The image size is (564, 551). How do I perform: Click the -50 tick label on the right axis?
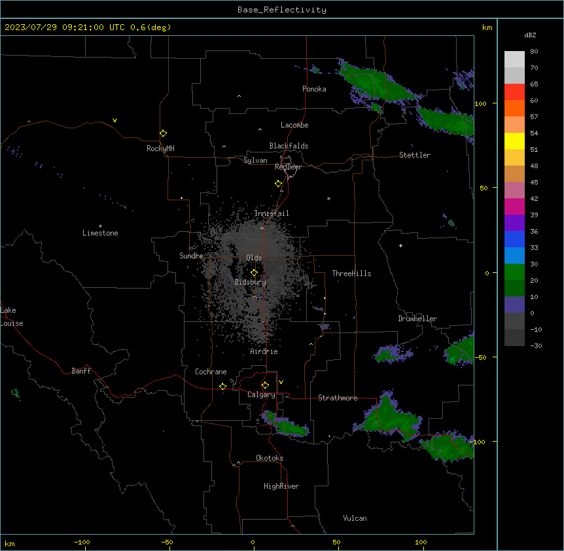coord(480,357)
